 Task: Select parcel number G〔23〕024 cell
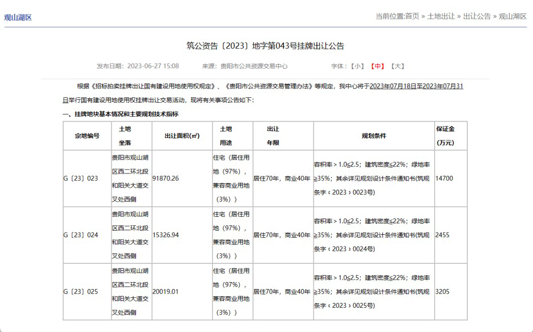click(x=81, y=235)
